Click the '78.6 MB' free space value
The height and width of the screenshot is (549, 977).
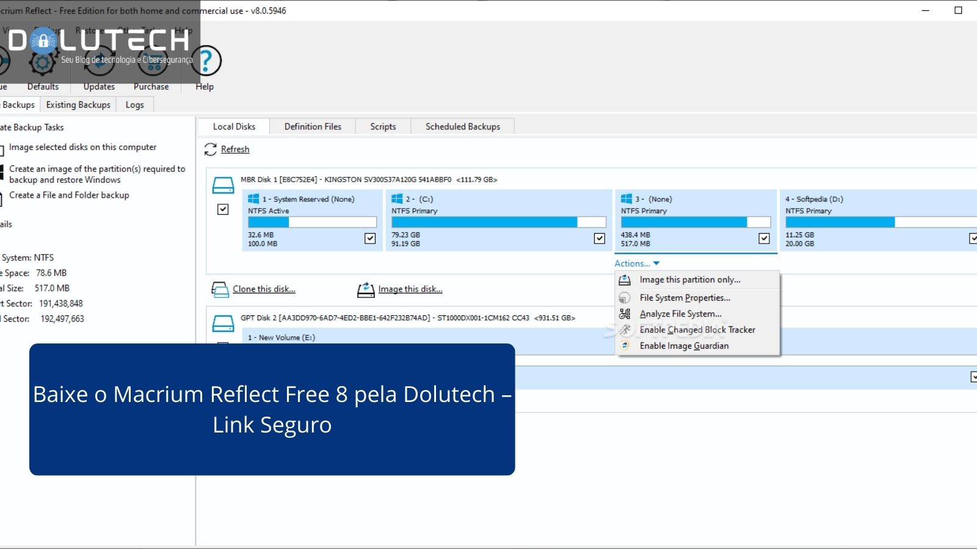coord(51,273)
